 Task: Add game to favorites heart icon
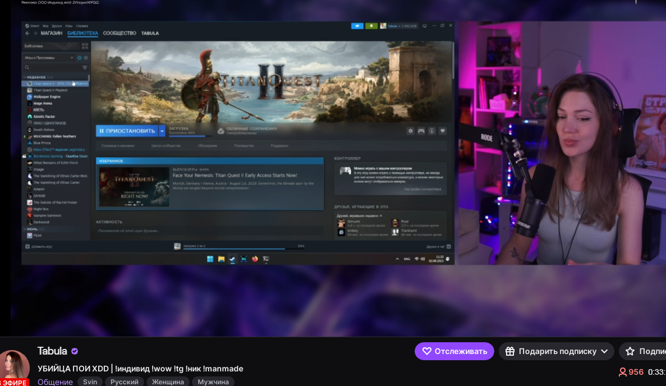pos(442,131)
